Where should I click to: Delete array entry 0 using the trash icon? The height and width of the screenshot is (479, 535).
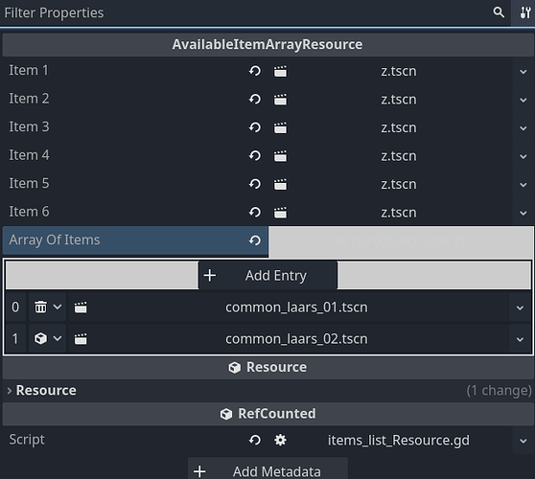click(40, 307)
